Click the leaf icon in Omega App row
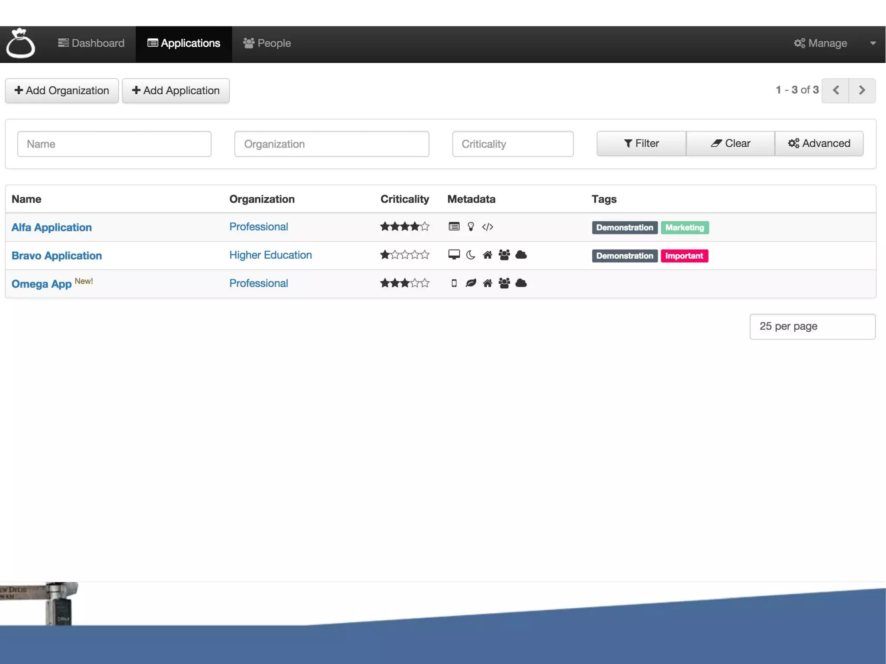Image resolution: width=886 pixels, height=664 pixels. 471,283
